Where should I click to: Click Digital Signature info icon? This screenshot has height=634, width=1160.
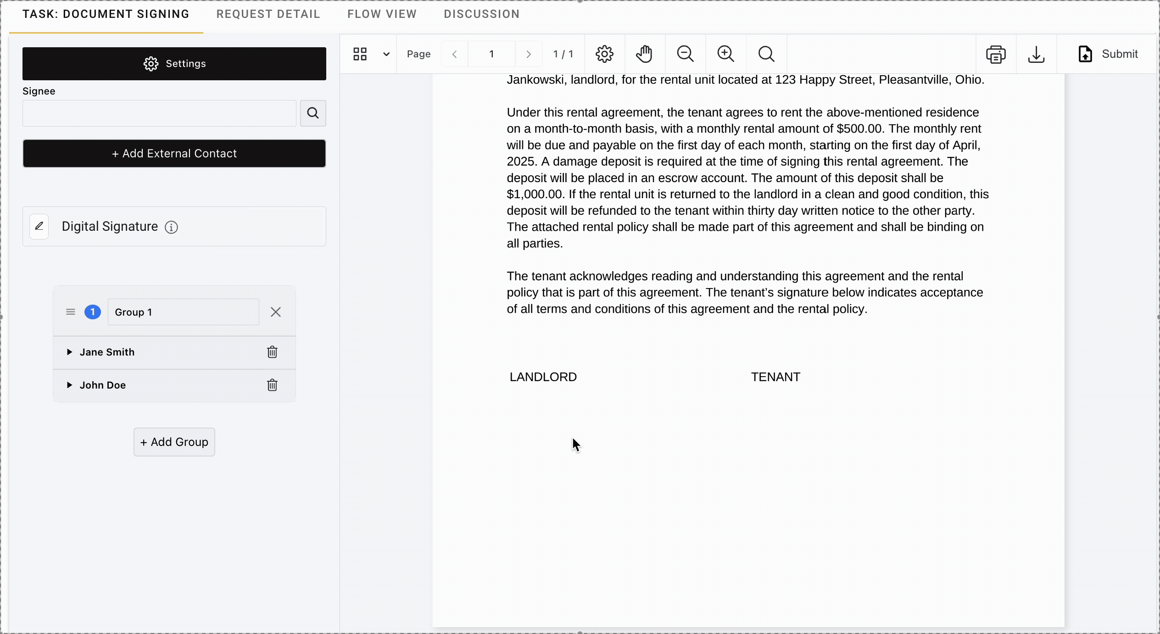[171, 227]
